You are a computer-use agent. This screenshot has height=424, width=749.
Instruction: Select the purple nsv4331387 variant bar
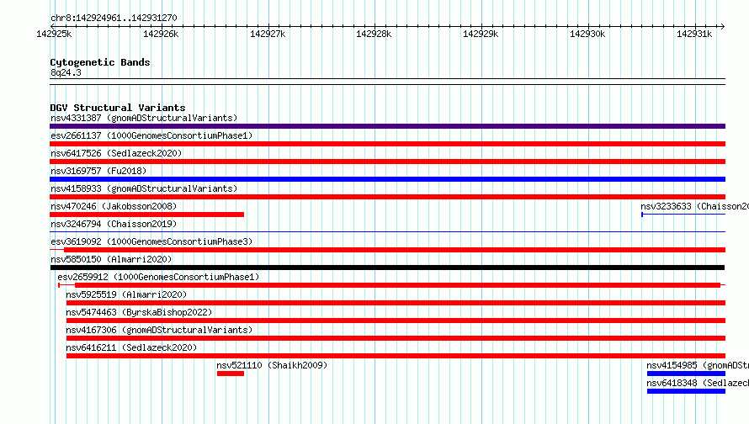[x=387, y=126]
